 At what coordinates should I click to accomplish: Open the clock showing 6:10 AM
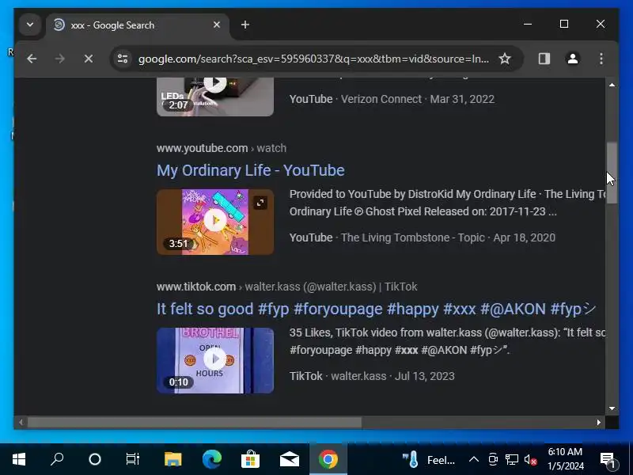point(565,459)
